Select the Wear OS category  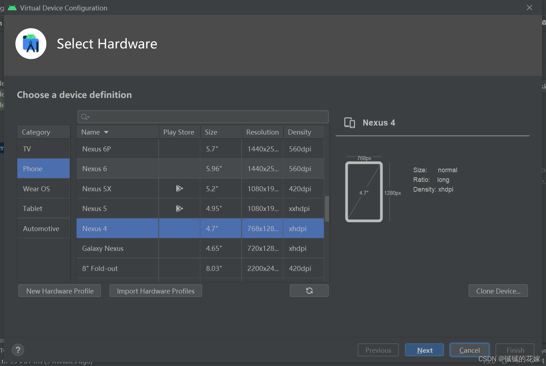tap(43, 189)
